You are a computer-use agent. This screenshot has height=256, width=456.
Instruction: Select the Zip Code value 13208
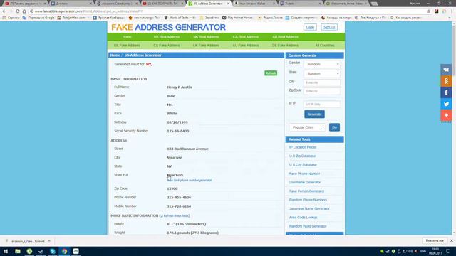172,188
